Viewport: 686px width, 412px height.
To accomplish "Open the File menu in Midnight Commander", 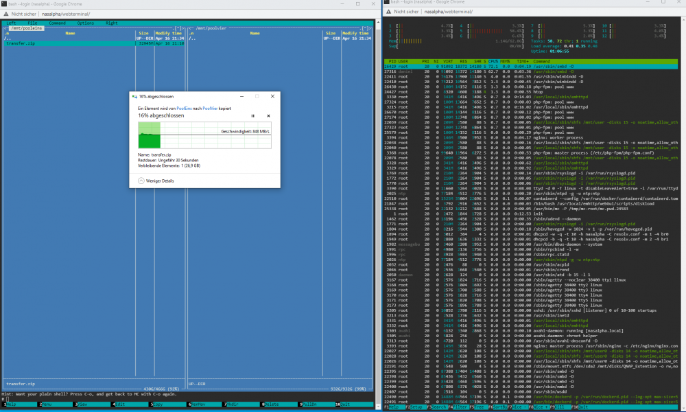I will (32, 23).
